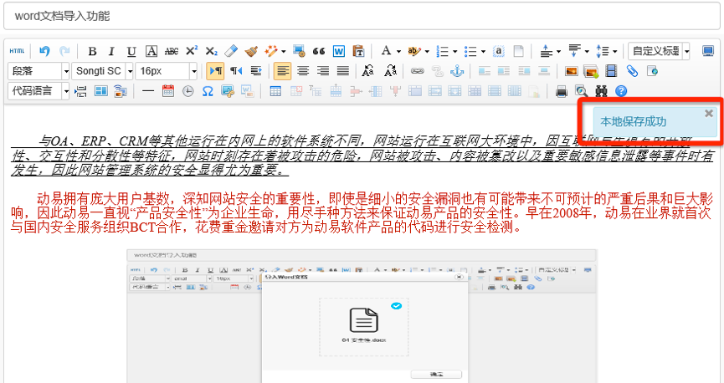Insert a blockquote with quote icon
The width and height of the screenshot is (724, 383).
pyautogui.click(x=318, y=51)
